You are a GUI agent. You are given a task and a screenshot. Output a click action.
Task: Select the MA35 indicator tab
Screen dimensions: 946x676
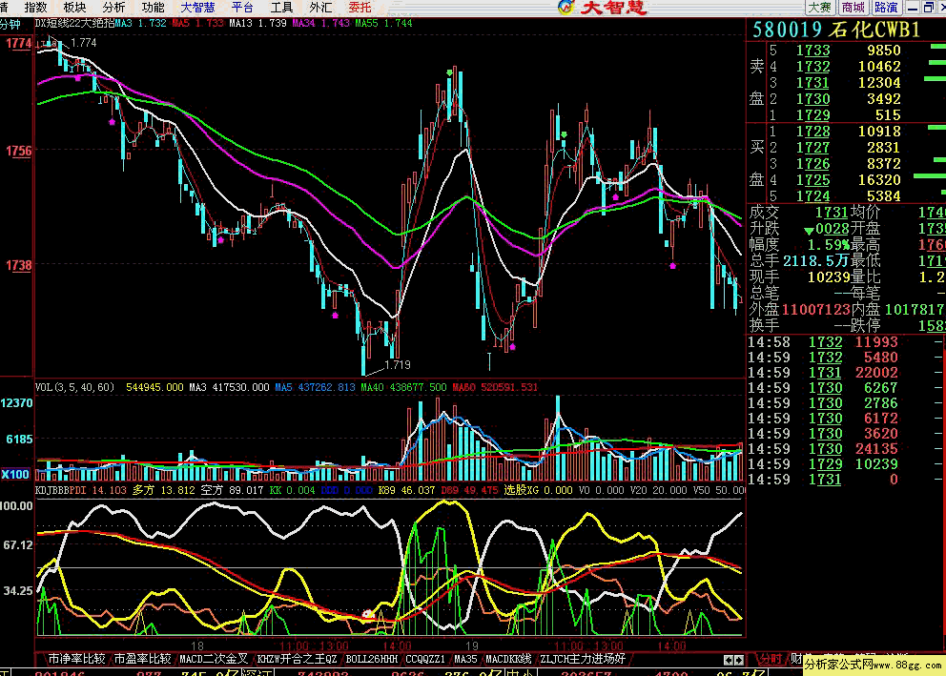coord(465,659)
